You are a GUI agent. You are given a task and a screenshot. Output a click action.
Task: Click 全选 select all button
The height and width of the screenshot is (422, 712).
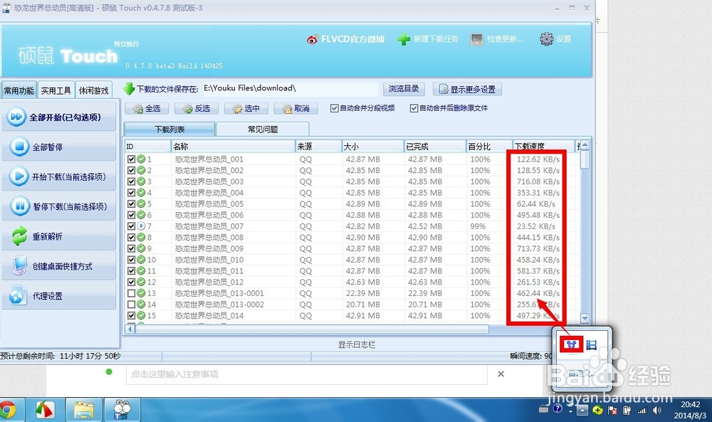(x=147, y=108)
